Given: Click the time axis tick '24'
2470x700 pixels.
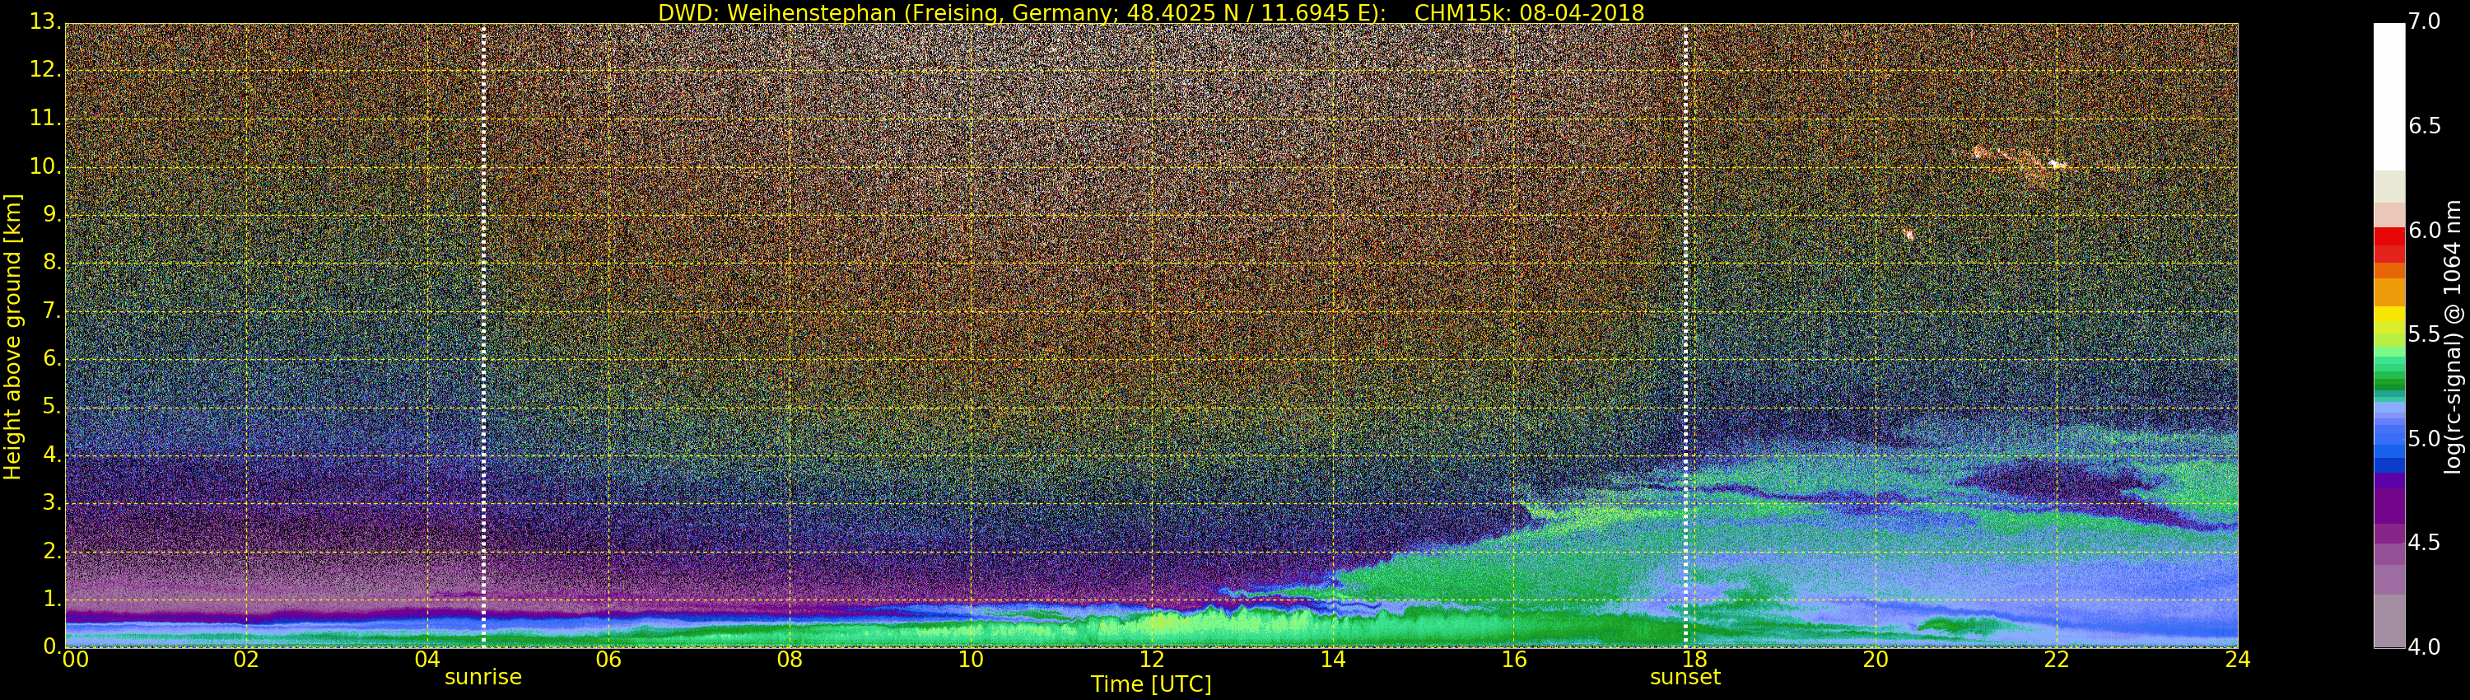Looking at the screenshot, I should tap(2238, 660).
